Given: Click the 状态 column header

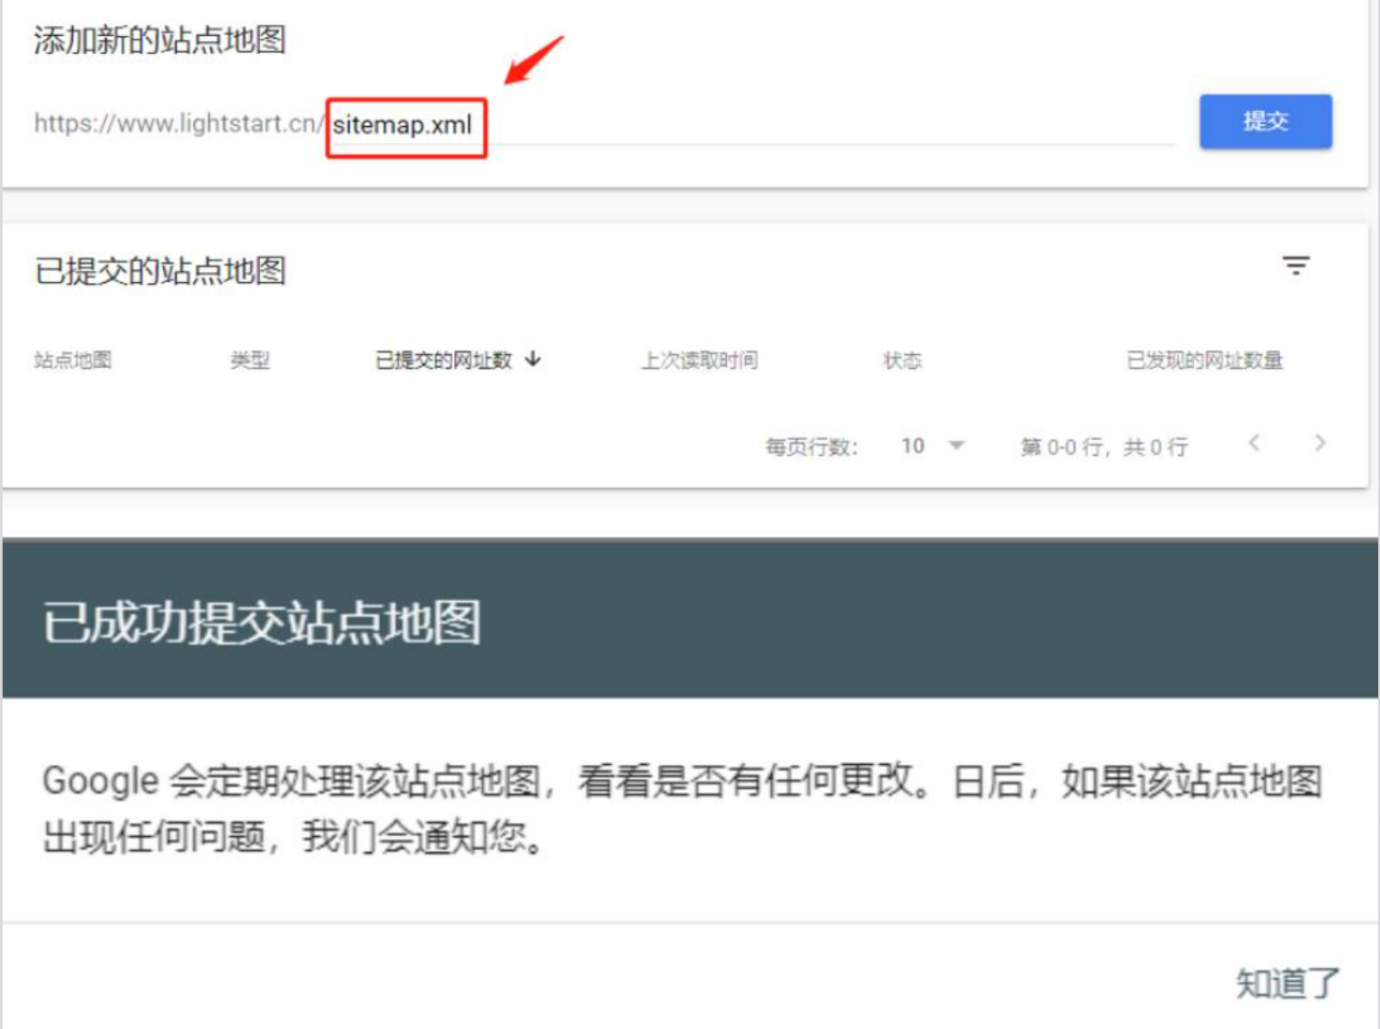Looking at the screenshot, I should click(903, 360).
